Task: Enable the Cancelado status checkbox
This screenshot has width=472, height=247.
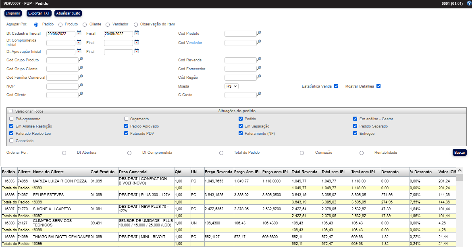Action: 11,141
